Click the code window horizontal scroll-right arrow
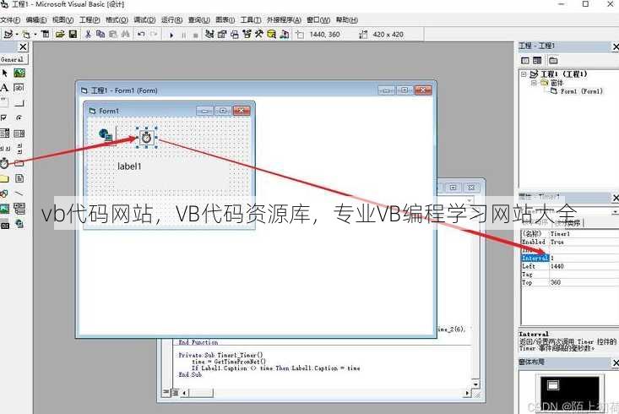The image size is (619, 414). [467, 393]
